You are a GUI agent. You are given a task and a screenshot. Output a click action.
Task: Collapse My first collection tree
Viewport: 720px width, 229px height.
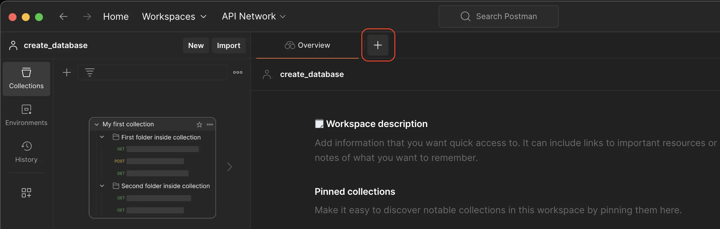click(97, 124)
